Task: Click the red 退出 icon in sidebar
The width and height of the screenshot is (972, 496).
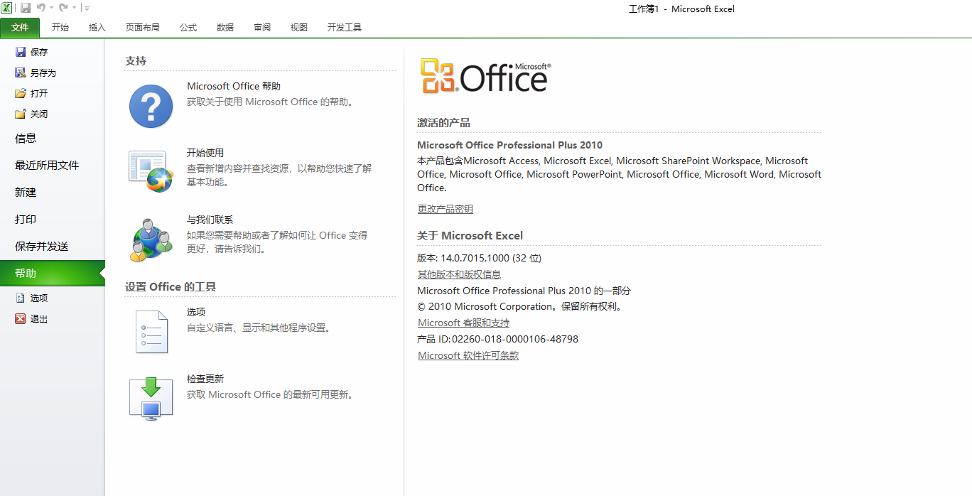Action: (20, 319)
